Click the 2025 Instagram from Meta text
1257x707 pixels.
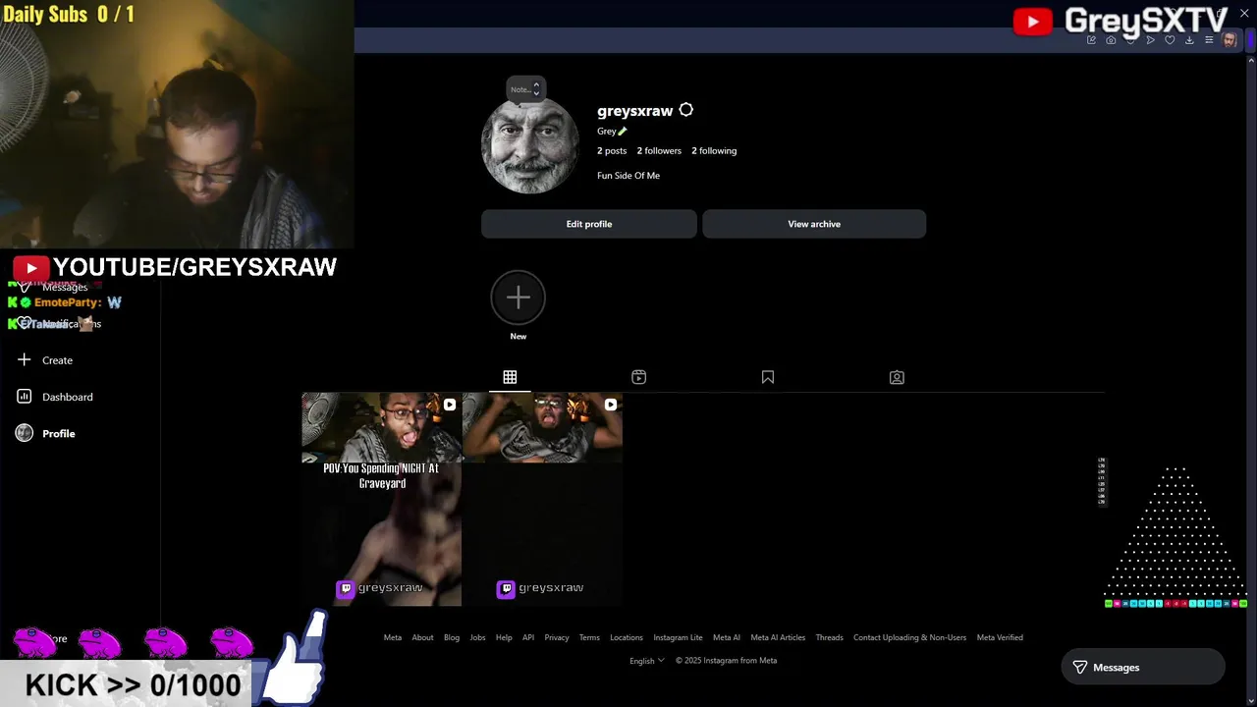(x=726, y=661)
